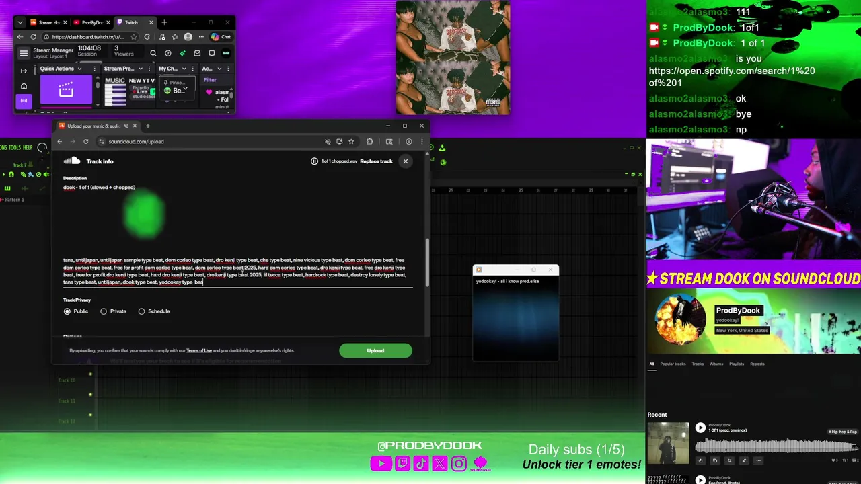The height and width of the screenshot is (484, 861).
Task: Click the Filter button in Activity Feed
Action: 210,80
